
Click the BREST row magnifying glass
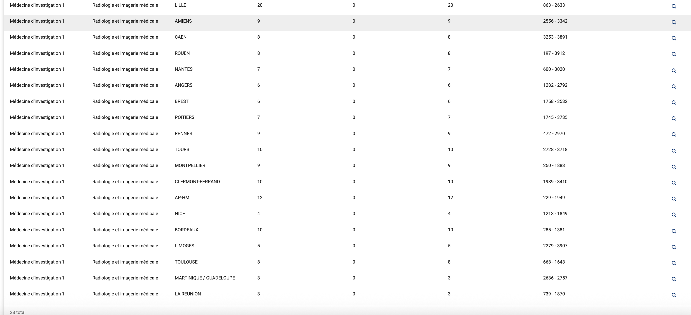pos(674,103)
